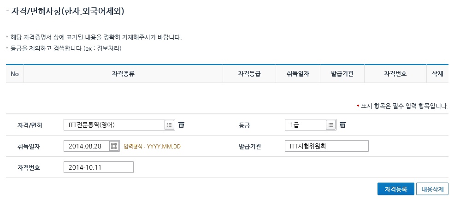Click the trash icon beside ITT전문통역(영어) field
Image resolution: width=466 pixels, height=213 pixels.
pyautogui.click(x=182, y=124)
